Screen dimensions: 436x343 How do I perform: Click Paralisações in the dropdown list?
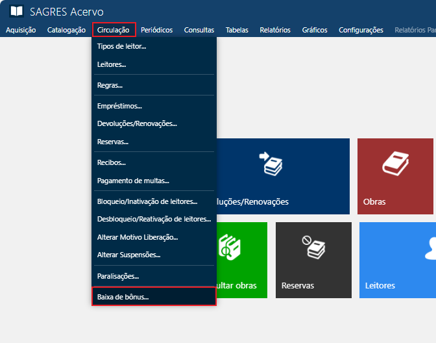(x=118, y=276)
